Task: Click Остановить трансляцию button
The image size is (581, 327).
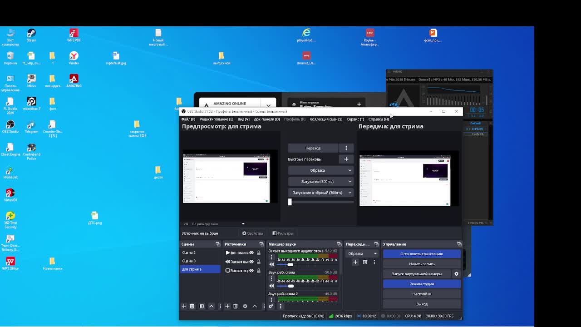Action: tap(422, 254)
